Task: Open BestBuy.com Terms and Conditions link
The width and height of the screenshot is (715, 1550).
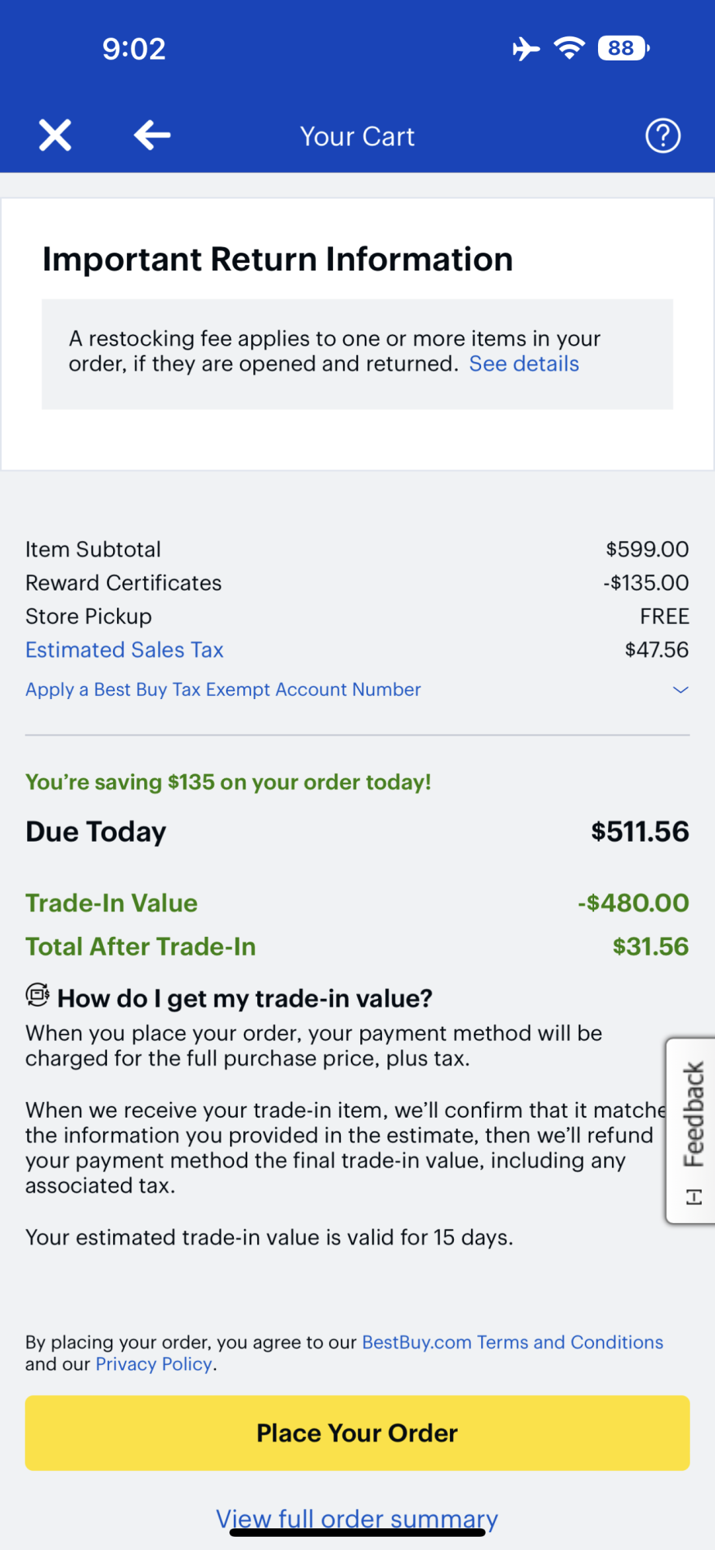Action: [512, 1342]
